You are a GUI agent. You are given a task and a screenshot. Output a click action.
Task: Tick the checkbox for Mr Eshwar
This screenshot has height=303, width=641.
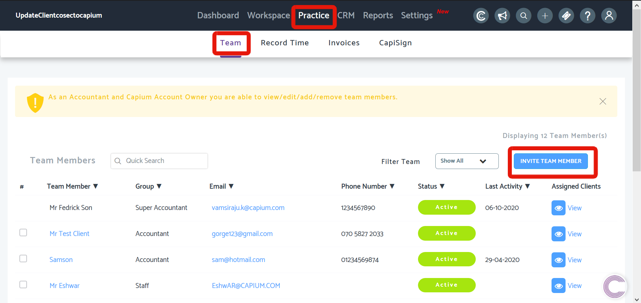(x=23, y=284)
